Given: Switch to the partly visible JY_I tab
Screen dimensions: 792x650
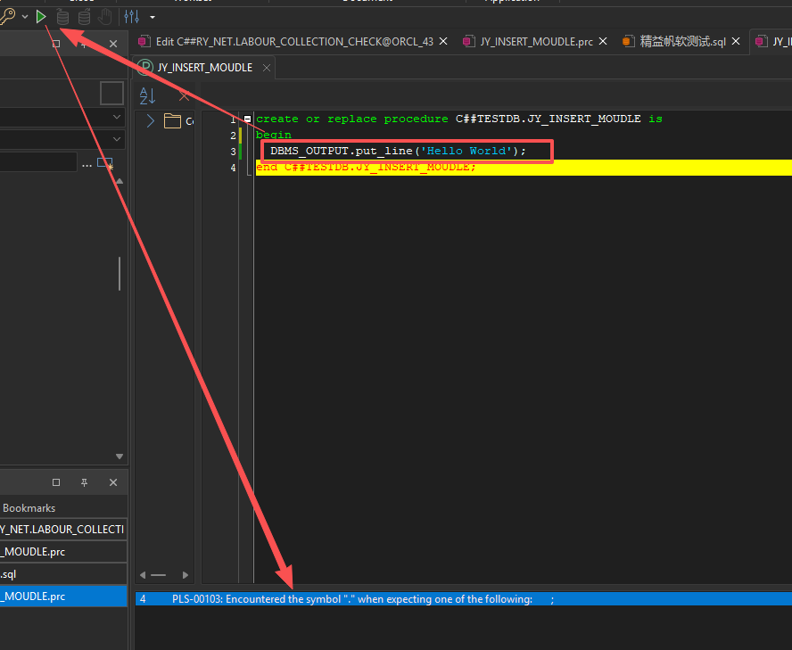Looking at the screenshot, I should [x=772, y=41].
